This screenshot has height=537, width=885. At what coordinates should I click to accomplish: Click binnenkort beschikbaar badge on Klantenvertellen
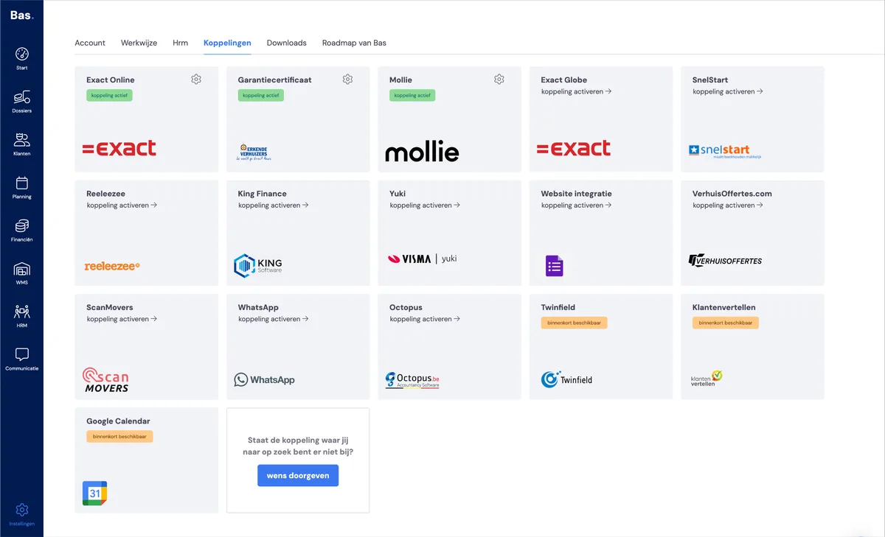click(x=726, y=323)
